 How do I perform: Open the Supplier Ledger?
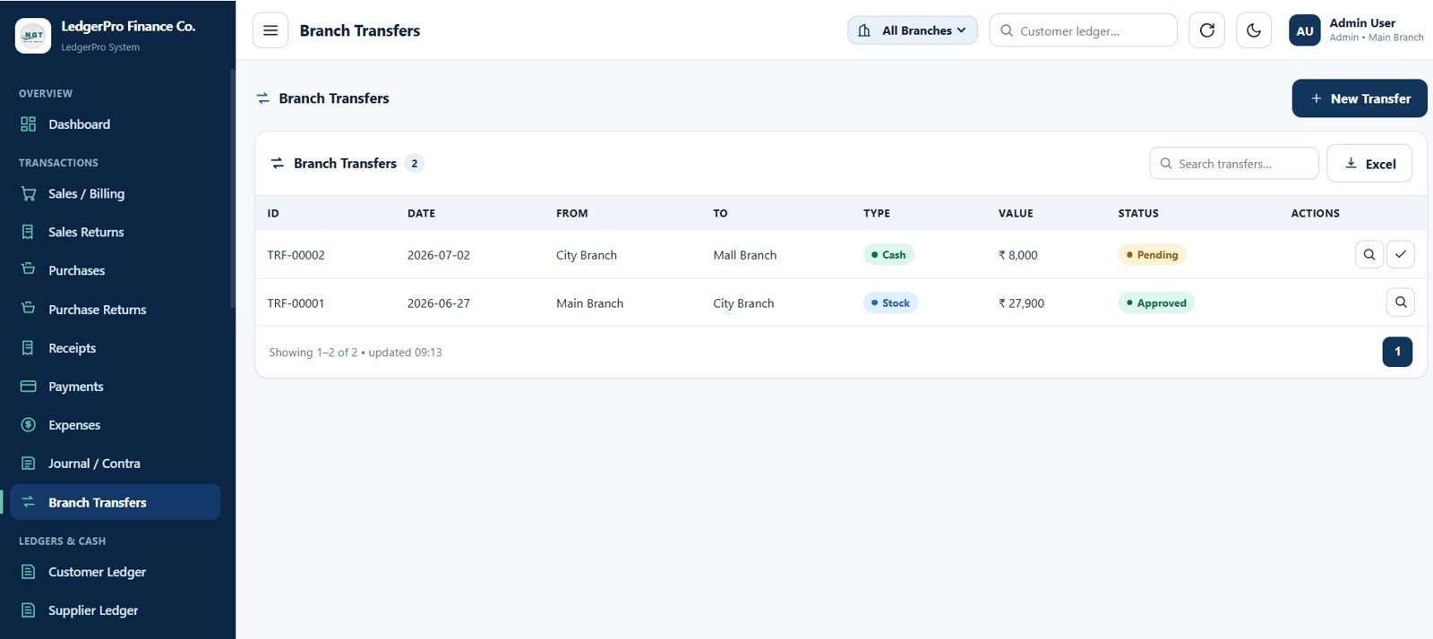116,610
